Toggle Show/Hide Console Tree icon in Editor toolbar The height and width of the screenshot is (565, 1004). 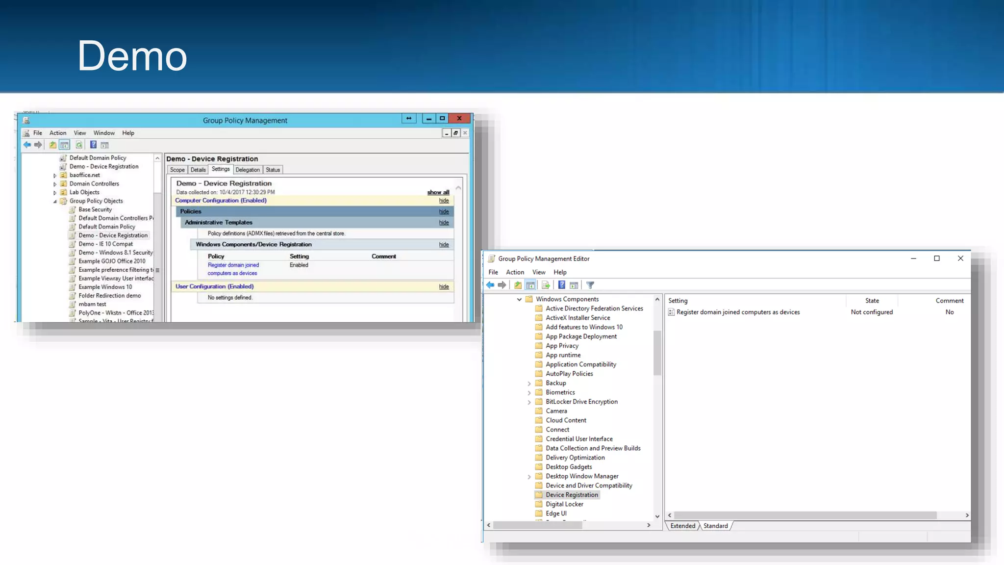tap(530, 285)
